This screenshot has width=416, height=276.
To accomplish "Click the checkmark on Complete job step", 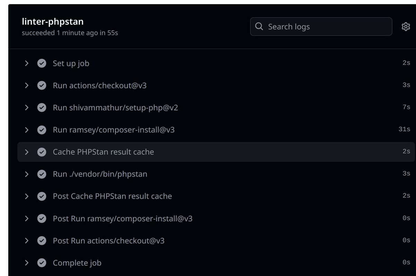I will (x=42, y=262).
